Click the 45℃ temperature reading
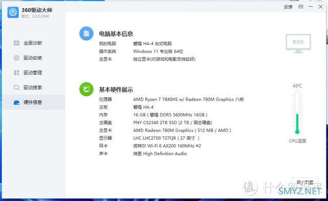 tap(297, 86)
